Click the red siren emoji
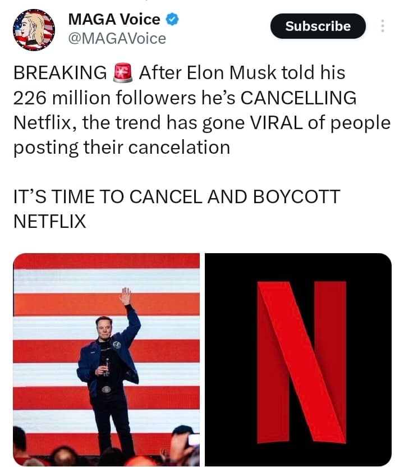Image resolution: width=404 pixels, height=467 pixels. 122,74
